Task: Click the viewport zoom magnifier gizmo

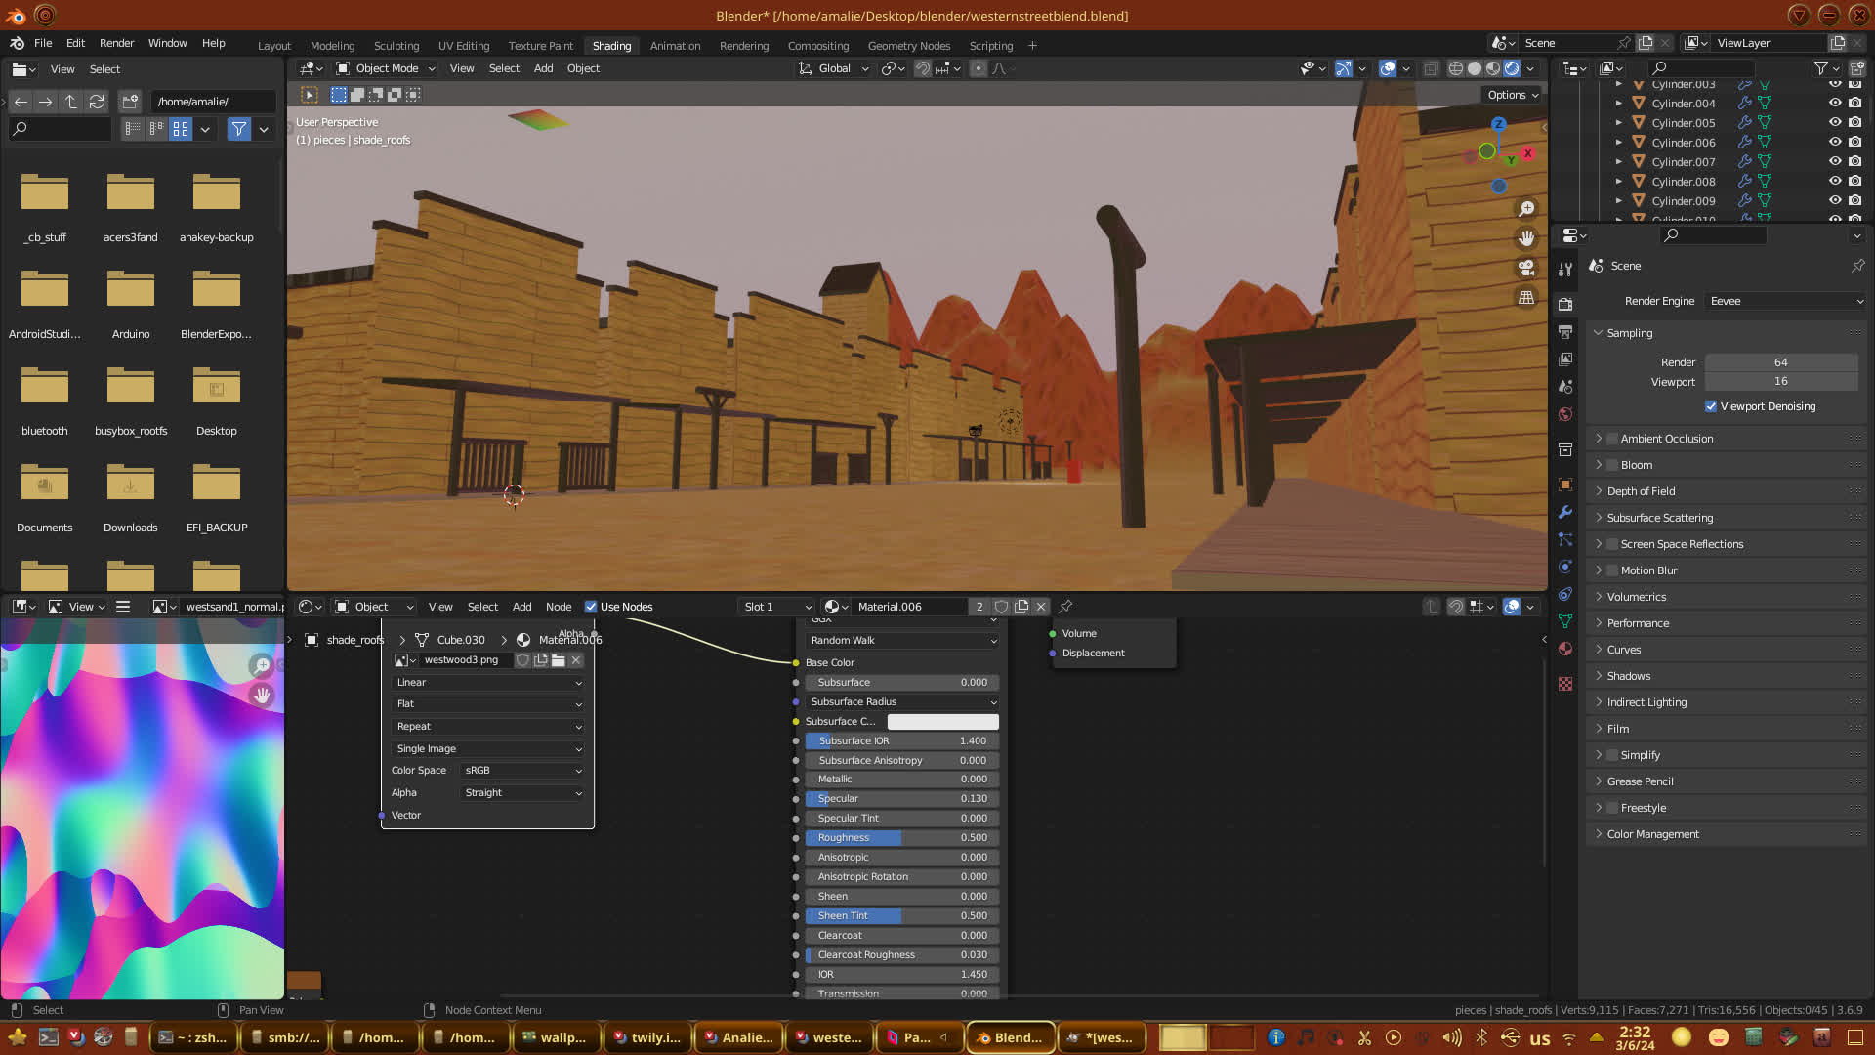Action: tap(1526, 209)
